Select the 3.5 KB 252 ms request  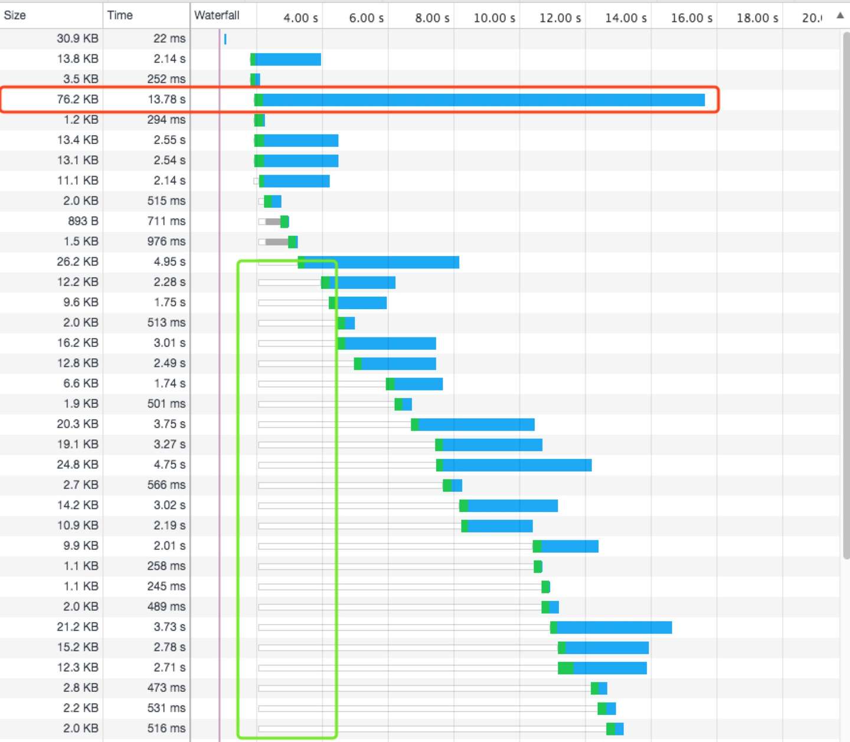pos(420,80)
